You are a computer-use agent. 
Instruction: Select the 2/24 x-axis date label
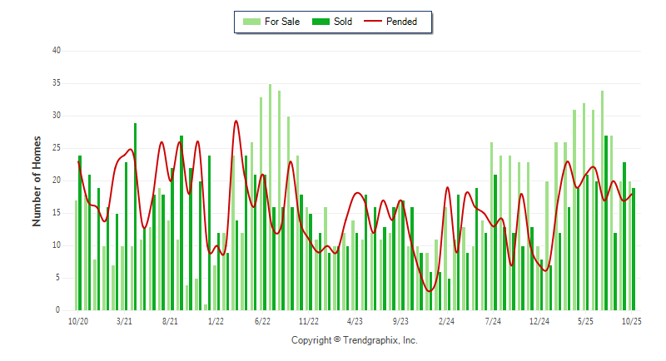click(x=446, y=321)
